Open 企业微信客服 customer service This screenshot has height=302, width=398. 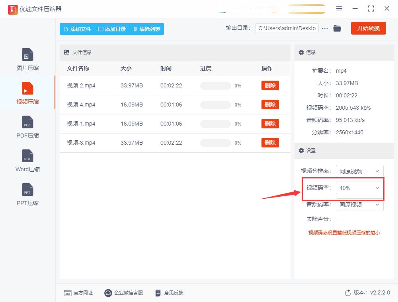[124, 293]
